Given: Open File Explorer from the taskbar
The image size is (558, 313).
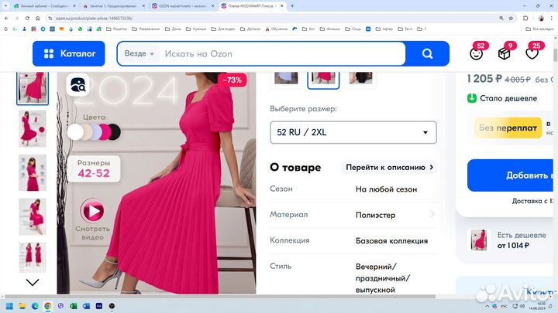Looking at the screenshot, I should point(22,306).
